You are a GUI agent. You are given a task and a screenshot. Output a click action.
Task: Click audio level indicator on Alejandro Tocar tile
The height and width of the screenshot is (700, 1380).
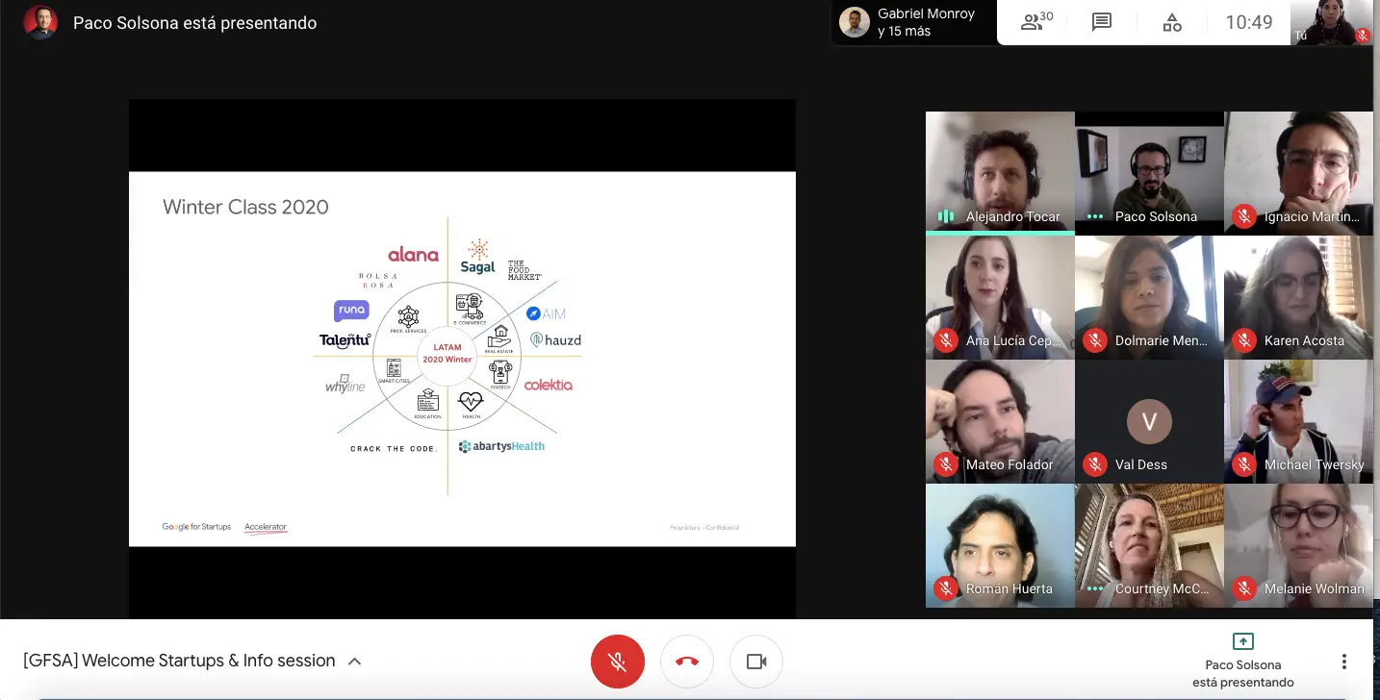[x=946, y=216]
